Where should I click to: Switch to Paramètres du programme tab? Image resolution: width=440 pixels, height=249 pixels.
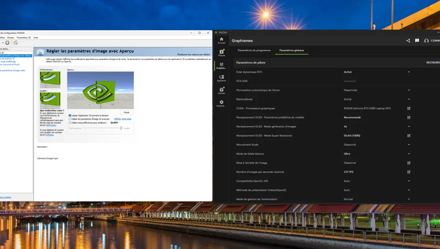(x=254, y=50)
